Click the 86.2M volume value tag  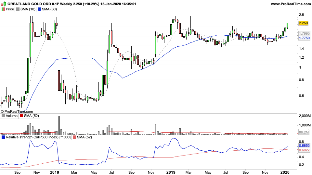coord(304,132)
